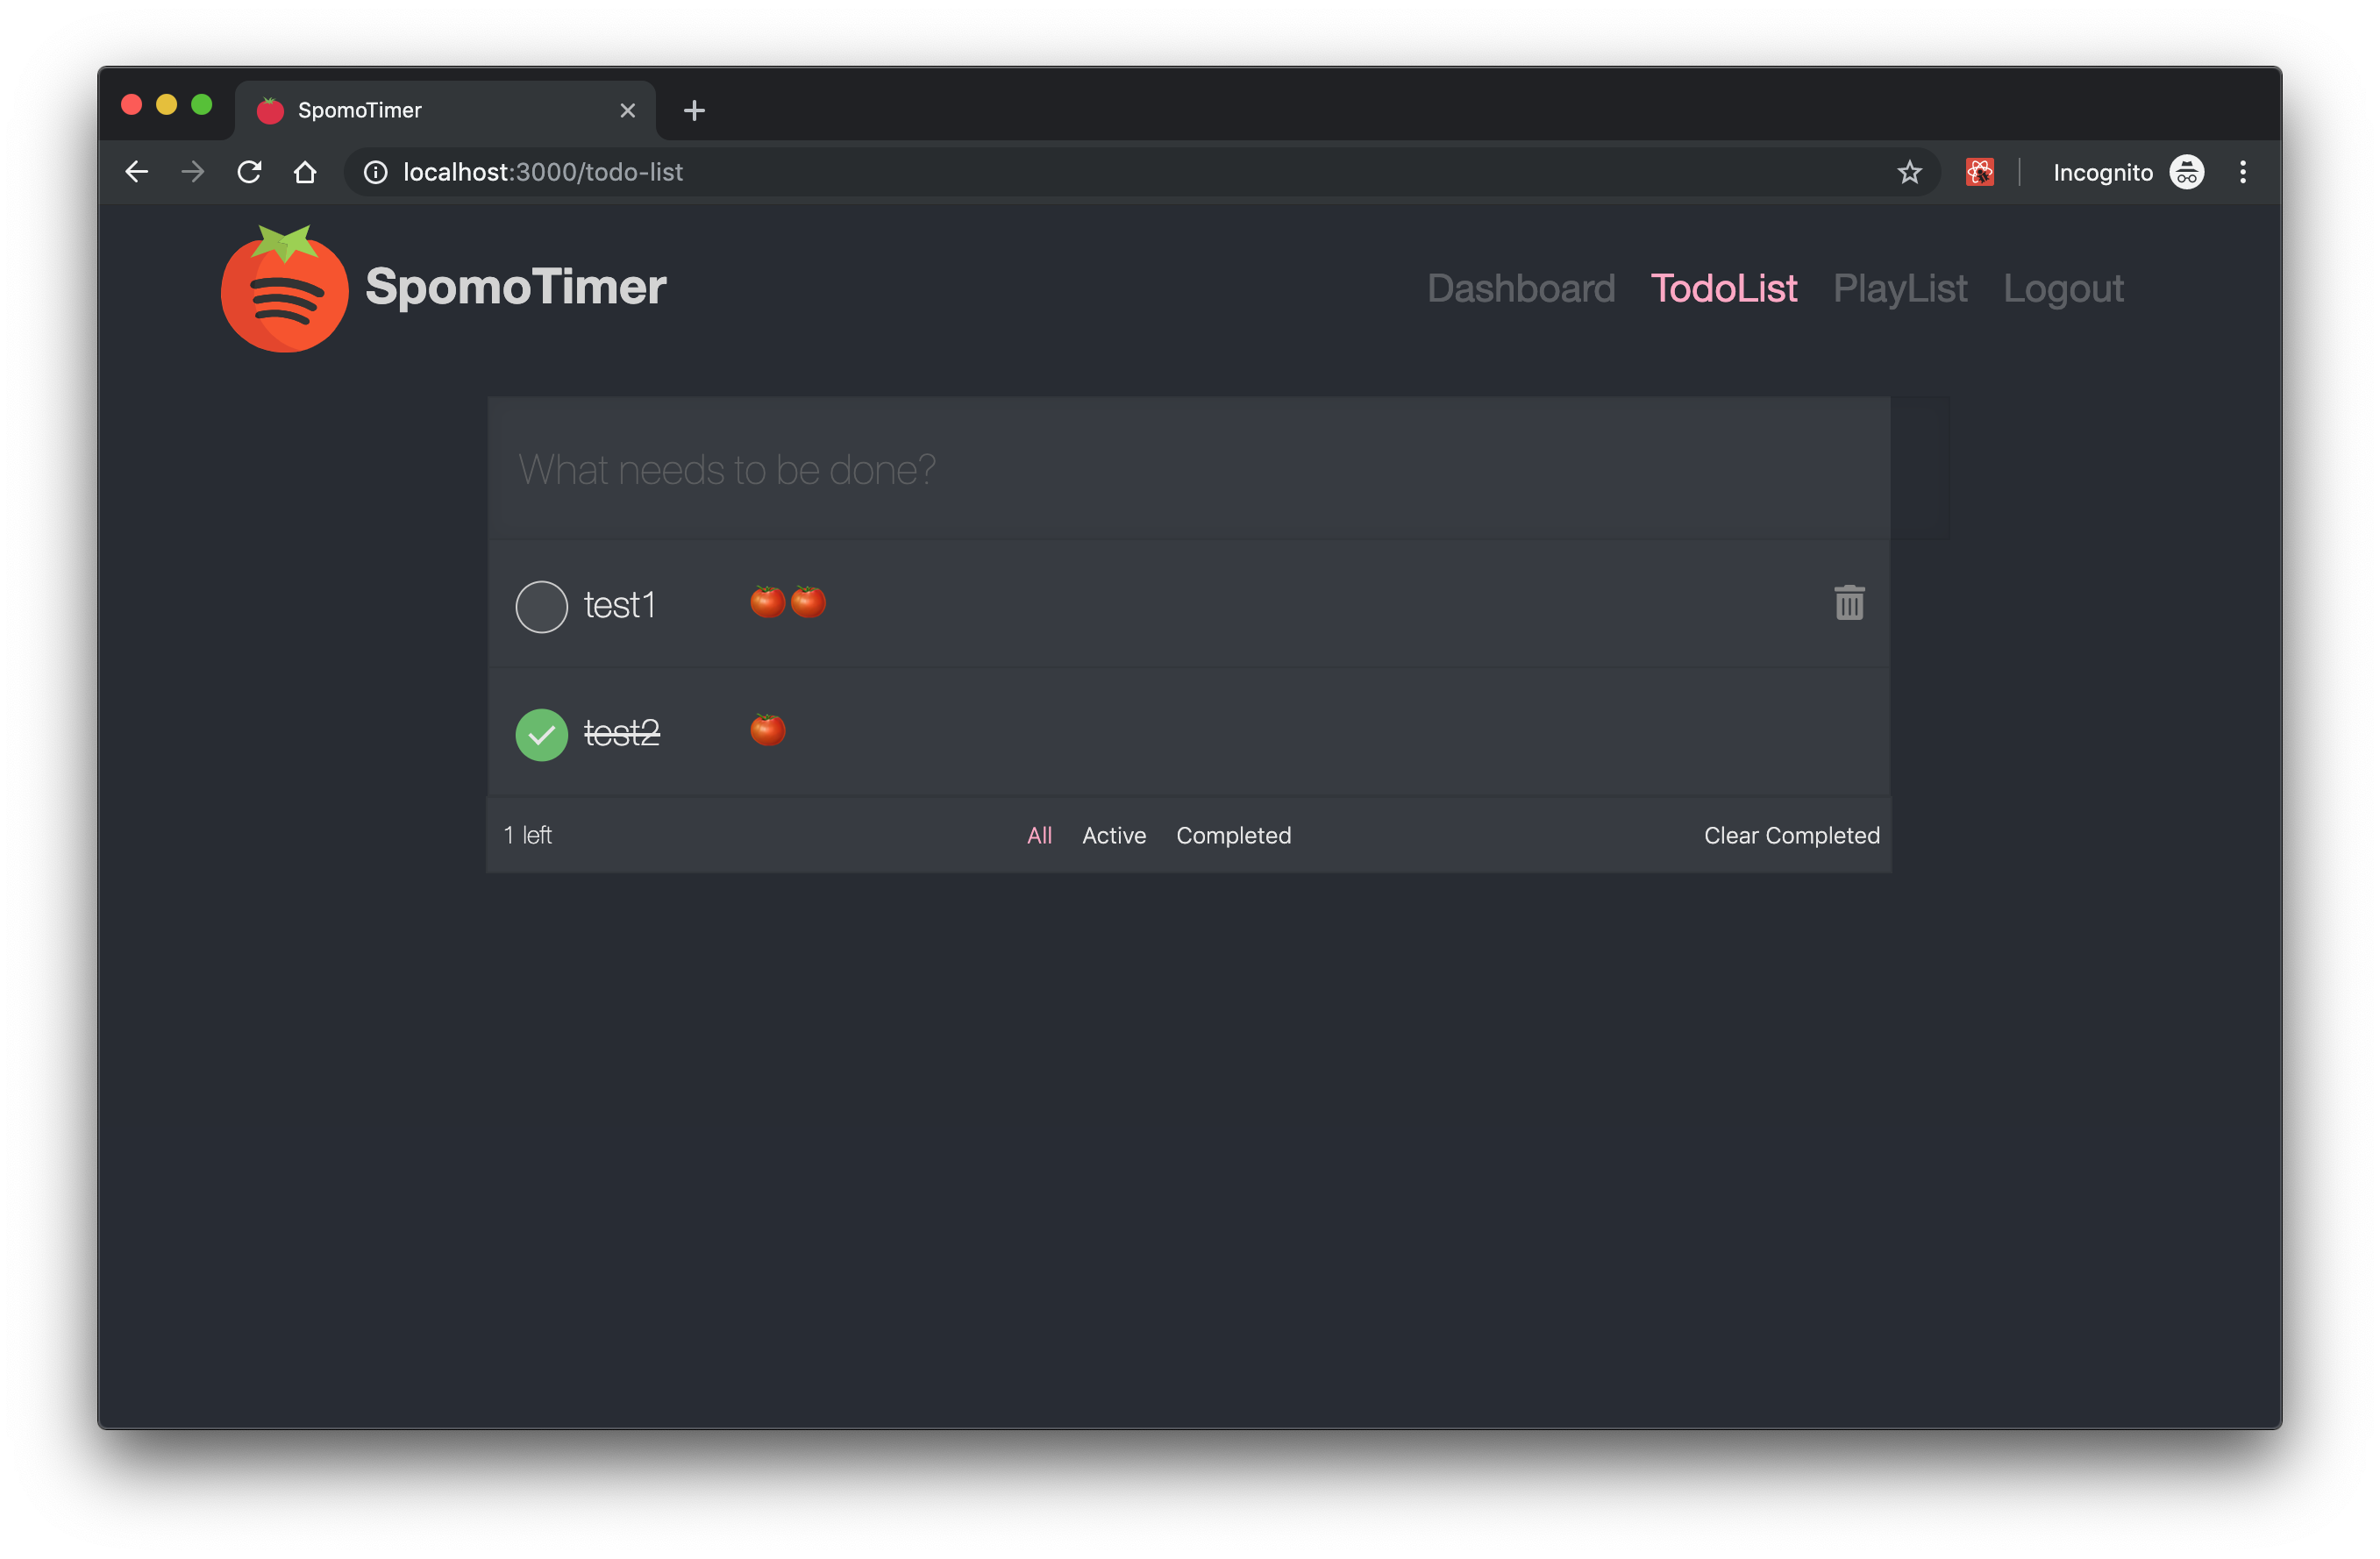This screenshot has height=1559, width=2380.
Task: Click the tomato icon beside test2
Action: (767, 730)
